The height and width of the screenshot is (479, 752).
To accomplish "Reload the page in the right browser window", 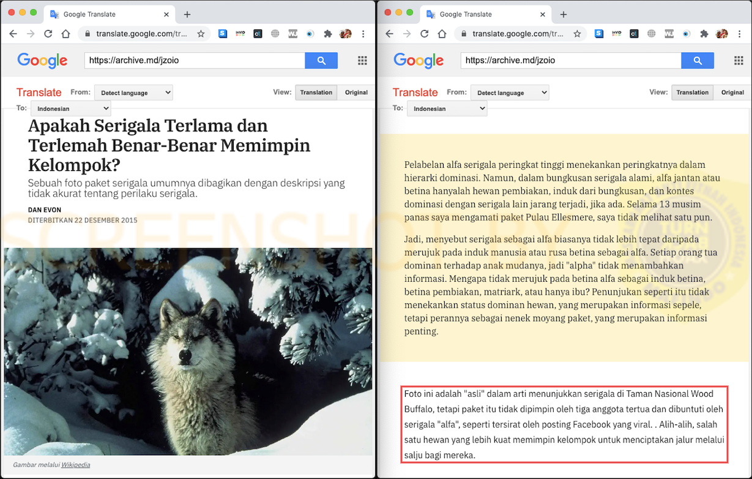I will (424, 34).
